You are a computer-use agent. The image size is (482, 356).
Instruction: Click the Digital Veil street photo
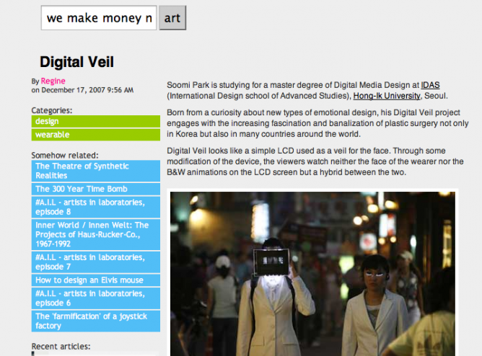[x=312, y=274]
